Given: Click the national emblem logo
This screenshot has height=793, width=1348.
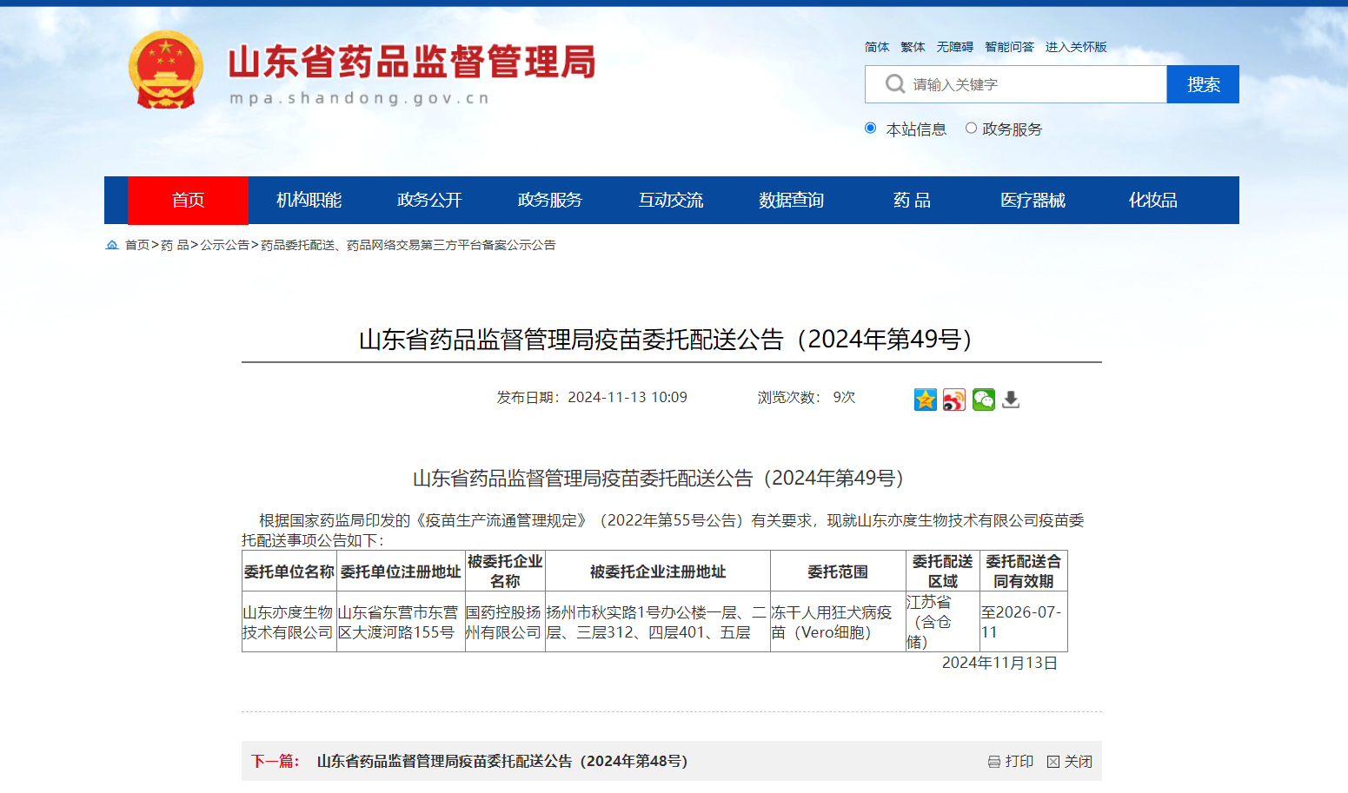Looking at the screenshot, I should point(166,70).
